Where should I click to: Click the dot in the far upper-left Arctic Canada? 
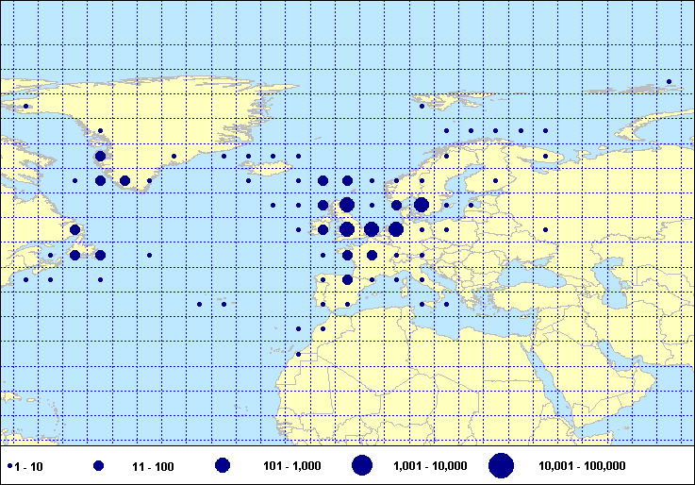25,107
